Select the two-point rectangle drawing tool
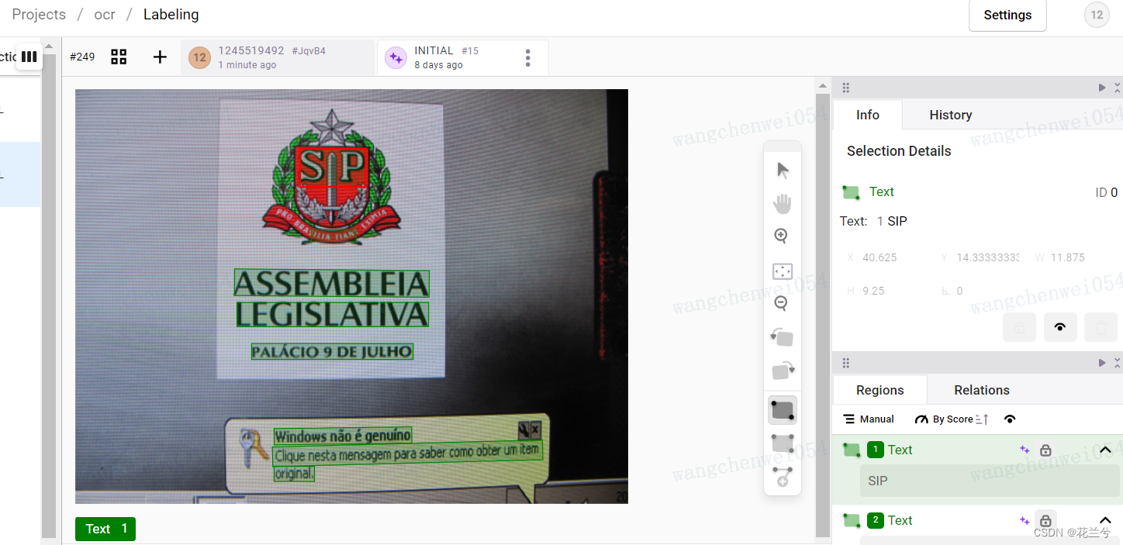This screenshot has height=545, width=1123. pyautogui.click(x=783, y=410)
